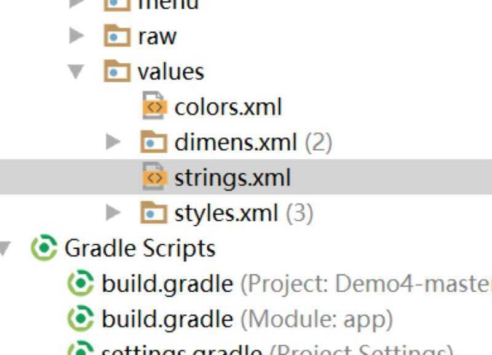This screenshot has height=355, width=492.
Task: Select build.gradle for Project Demo4-master
Action: 297,284
